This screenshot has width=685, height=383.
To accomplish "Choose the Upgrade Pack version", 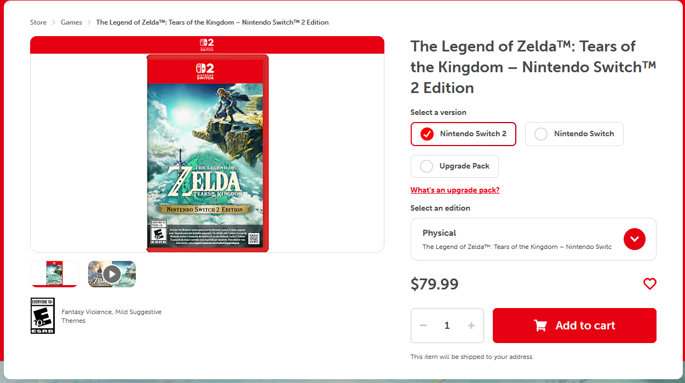I will pyautogui.click(x=454, y=166).
